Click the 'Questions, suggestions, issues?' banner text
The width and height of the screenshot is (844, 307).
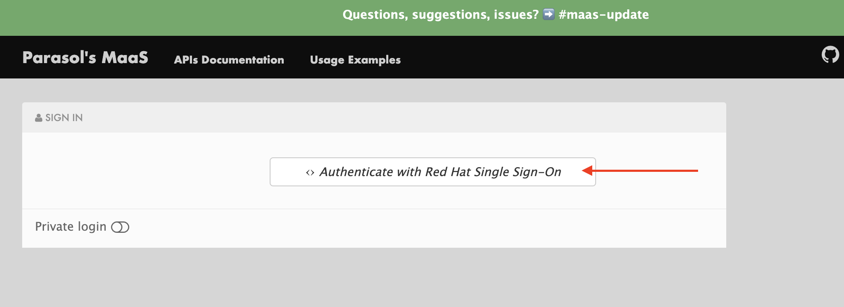point(440,14)
